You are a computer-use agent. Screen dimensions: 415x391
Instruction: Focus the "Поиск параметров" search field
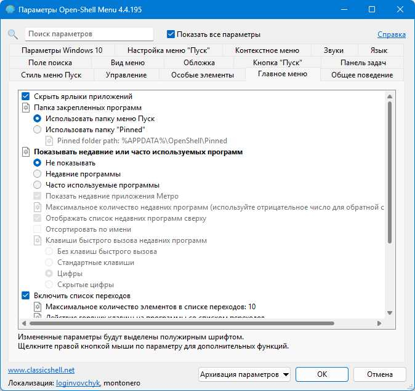[89, 34]
